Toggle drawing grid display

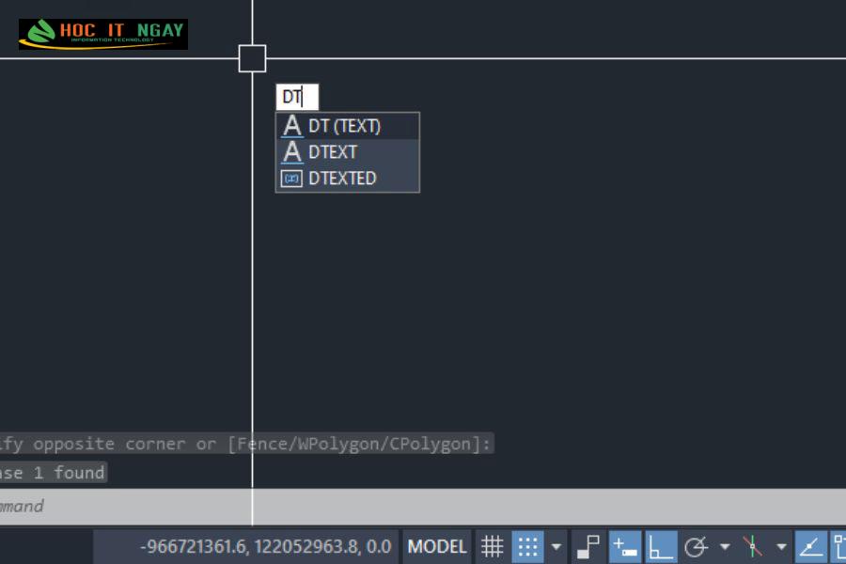[492, 547]
